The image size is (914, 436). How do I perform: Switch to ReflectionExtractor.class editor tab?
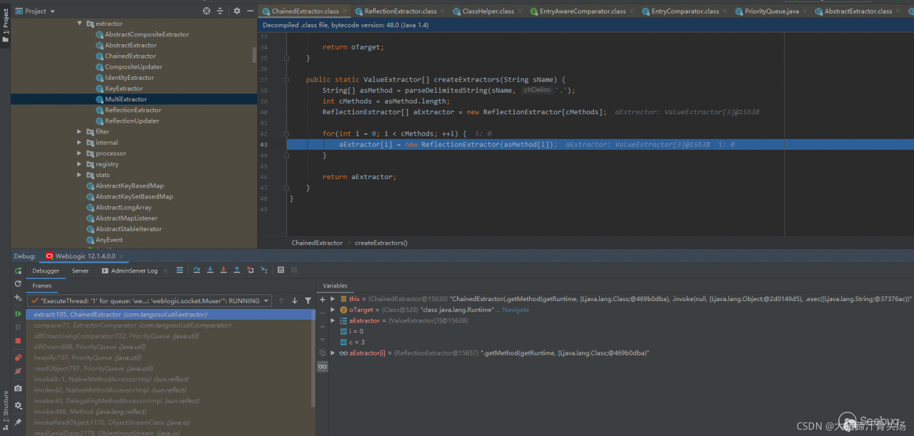[400, 11]
